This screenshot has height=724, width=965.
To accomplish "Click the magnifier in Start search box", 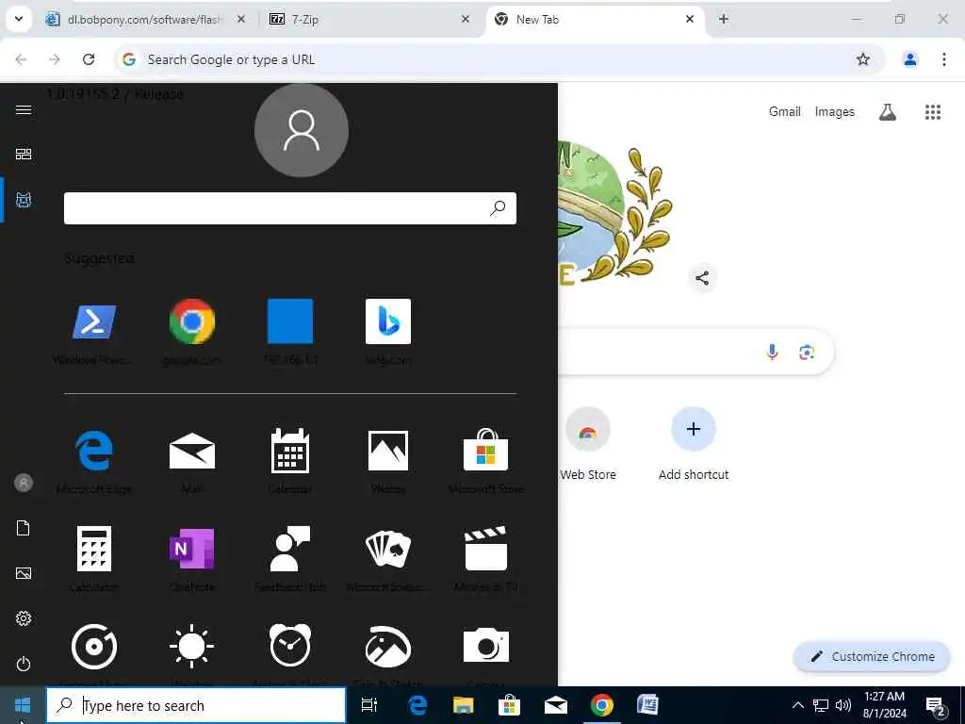I will click(x=498, y=208).
